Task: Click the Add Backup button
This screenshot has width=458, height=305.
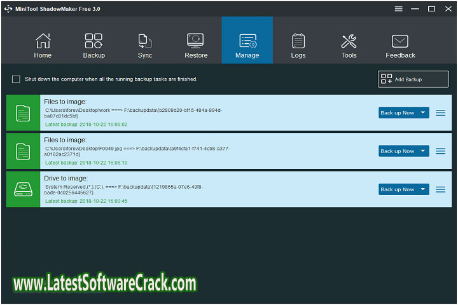Action: 413,79
